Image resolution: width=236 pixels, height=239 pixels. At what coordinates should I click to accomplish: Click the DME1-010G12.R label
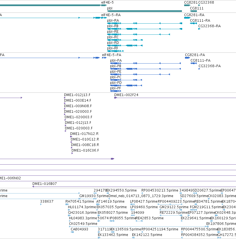coord(85,139)
